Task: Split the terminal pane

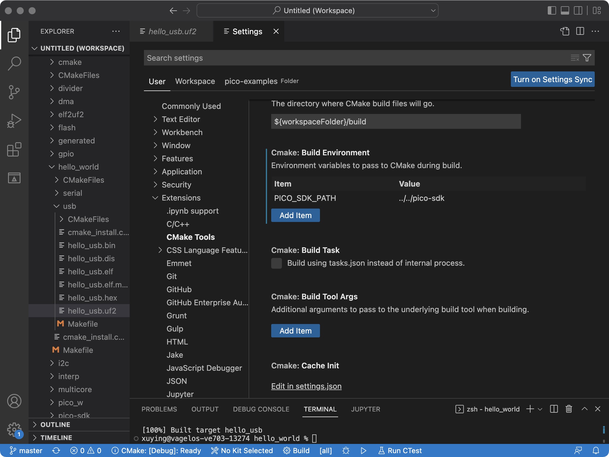Action: [x=554, y=409]
